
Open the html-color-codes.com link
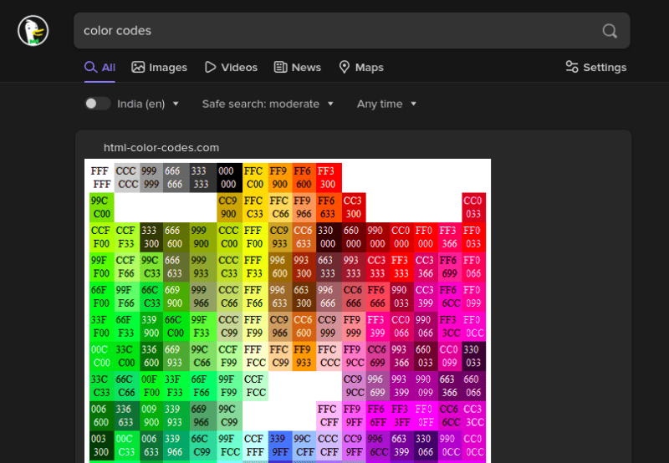pyautogui.click(x=161, y=147)
